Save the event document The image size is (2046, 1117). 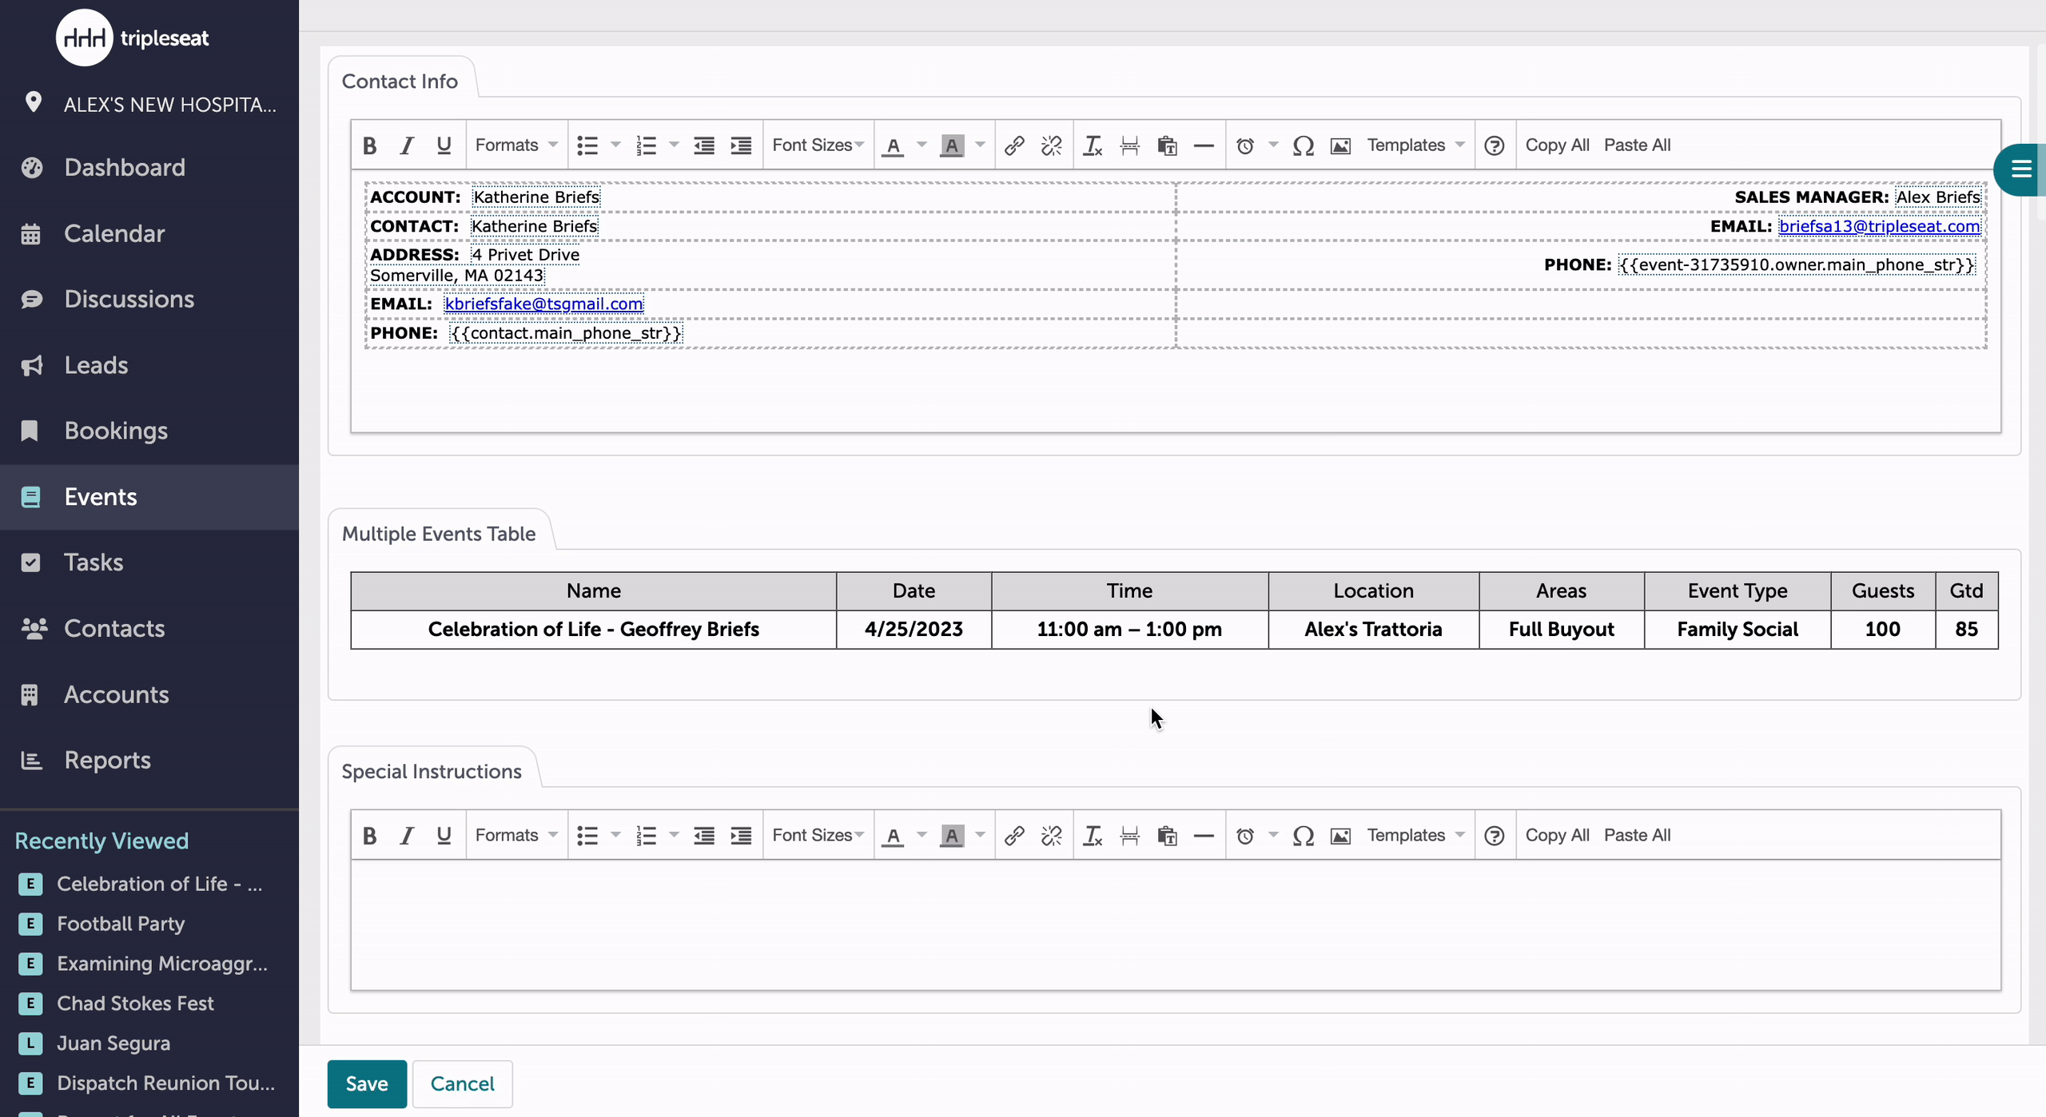tap(367, 1083)
